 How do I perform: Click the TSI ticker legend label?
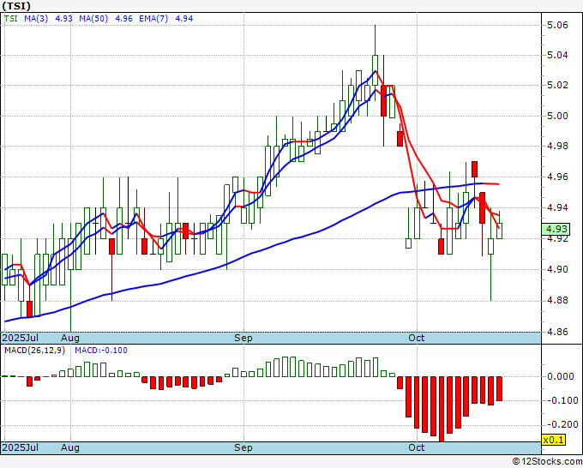click(11, 19)
